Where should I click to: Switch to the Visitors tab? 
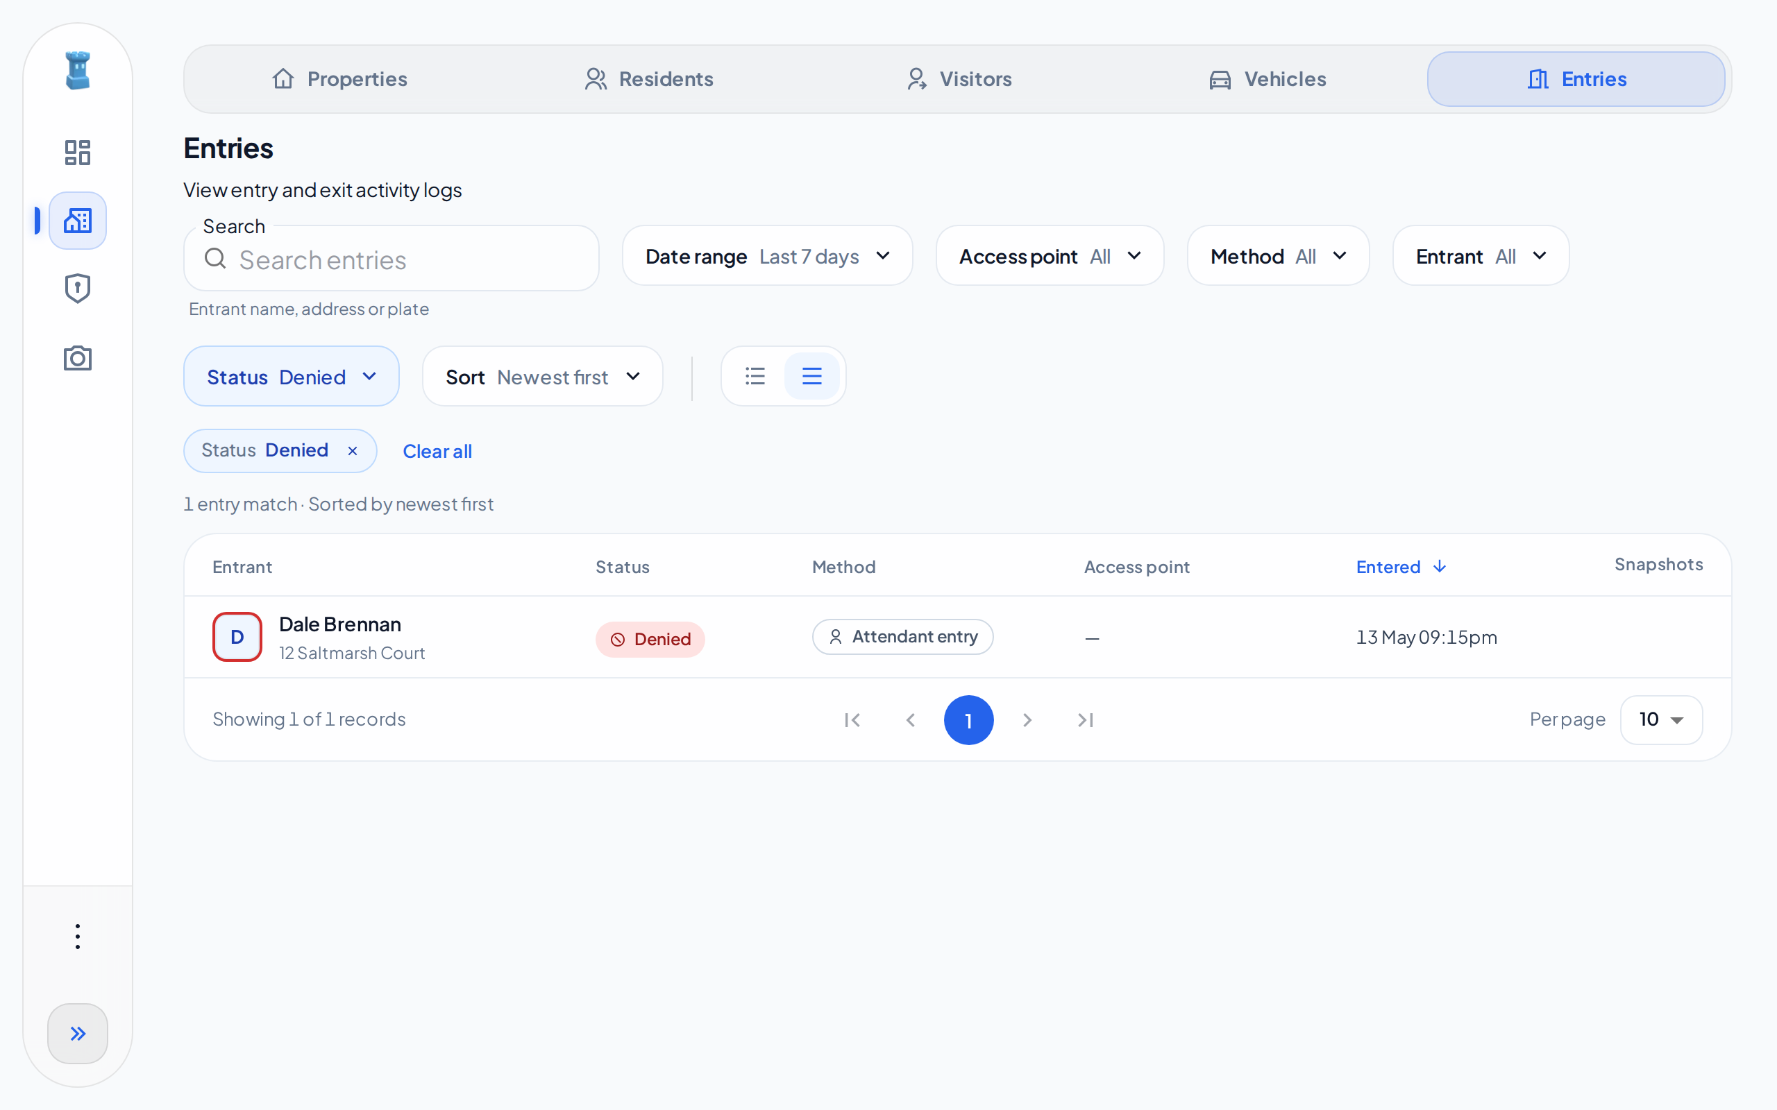(x=958, y=79)
